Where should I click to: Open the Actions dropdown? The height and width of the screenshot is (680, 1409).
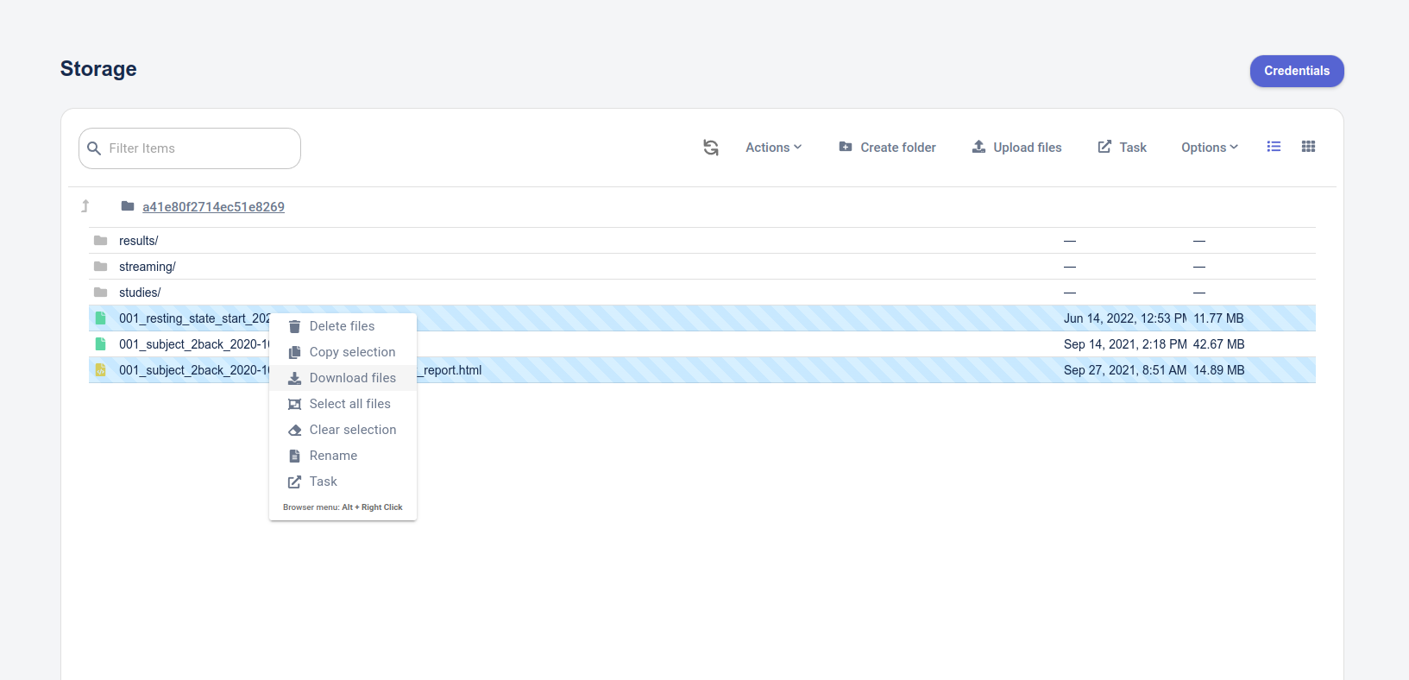pos(773,148)
